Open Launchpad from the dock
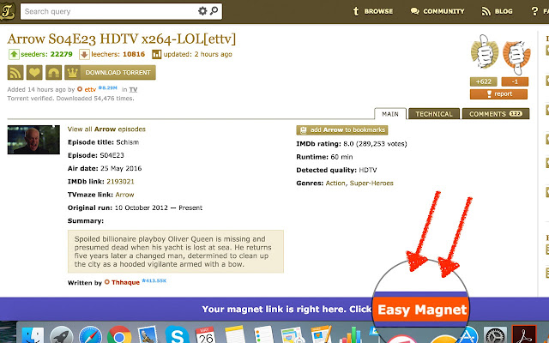 click(x=61, y=335)
